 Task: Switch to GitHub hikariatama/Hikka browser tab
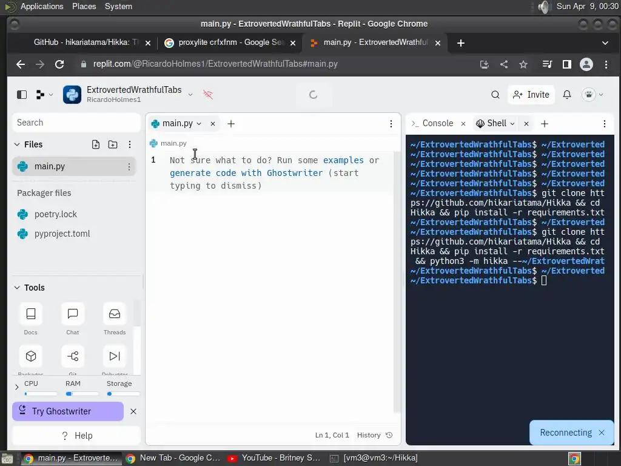click(x=86, y=42)
